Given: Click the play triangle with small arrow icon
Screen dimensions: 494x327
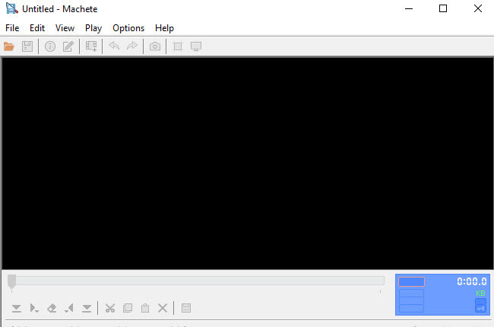Looking at the screenshot, I should [34, 308].
